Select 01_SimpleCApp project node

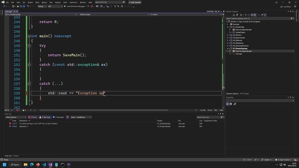[238, 27]
